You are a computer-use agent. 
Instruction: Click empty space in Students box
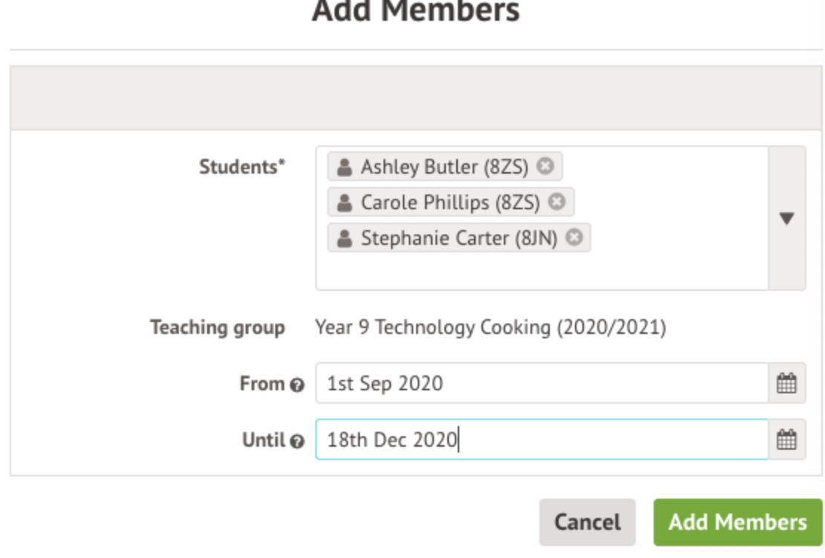click(x=542, y=270)
